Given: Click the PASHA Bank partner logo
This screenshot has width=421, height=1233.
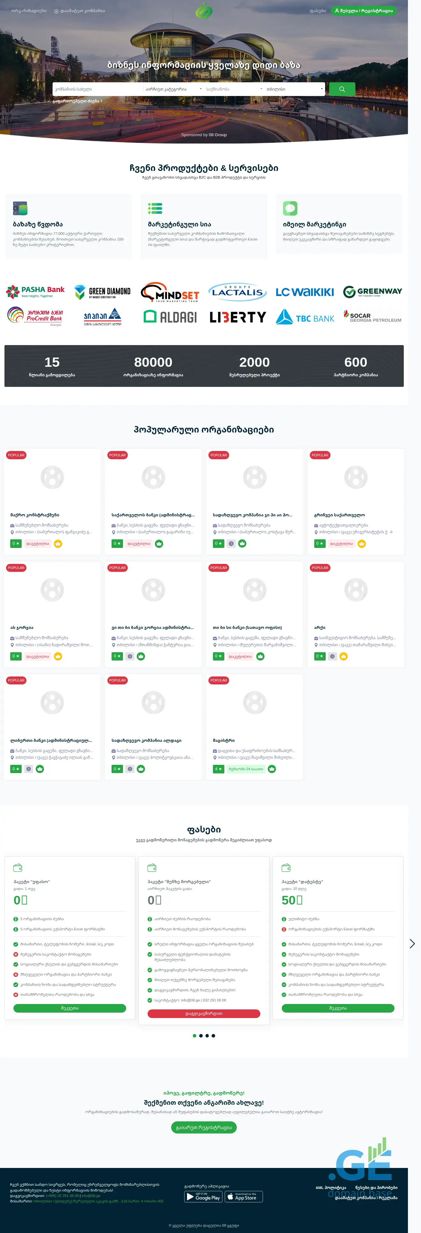Looking at the screenshot, I should pos(35,291).
